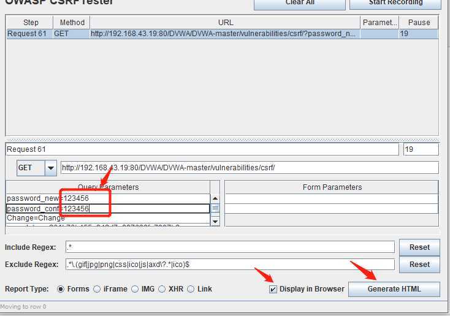Screen dimensions: 450x316
Task: Select the Request 61 step cell
Action: pyautogui.click(x=30, y=34)
